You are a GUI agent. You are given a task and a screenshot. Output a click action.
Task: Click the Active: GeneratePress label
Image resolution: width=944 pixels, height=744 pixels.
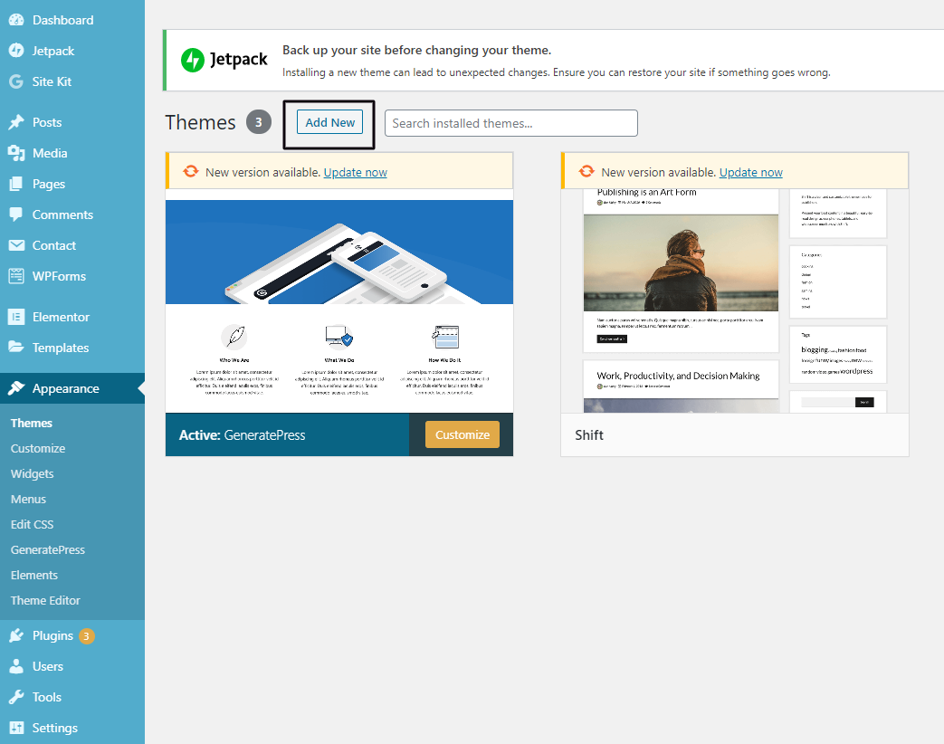coord(242,435)
